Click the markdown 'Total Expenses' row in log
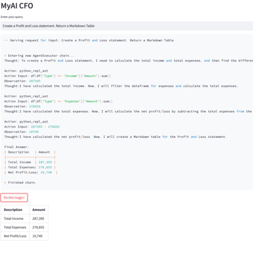This screenshot has height=266, width=255. [30, 168]
